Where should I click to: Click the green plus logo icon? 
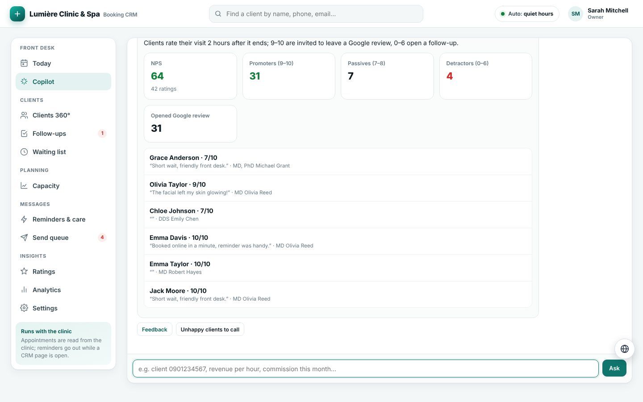17,14
